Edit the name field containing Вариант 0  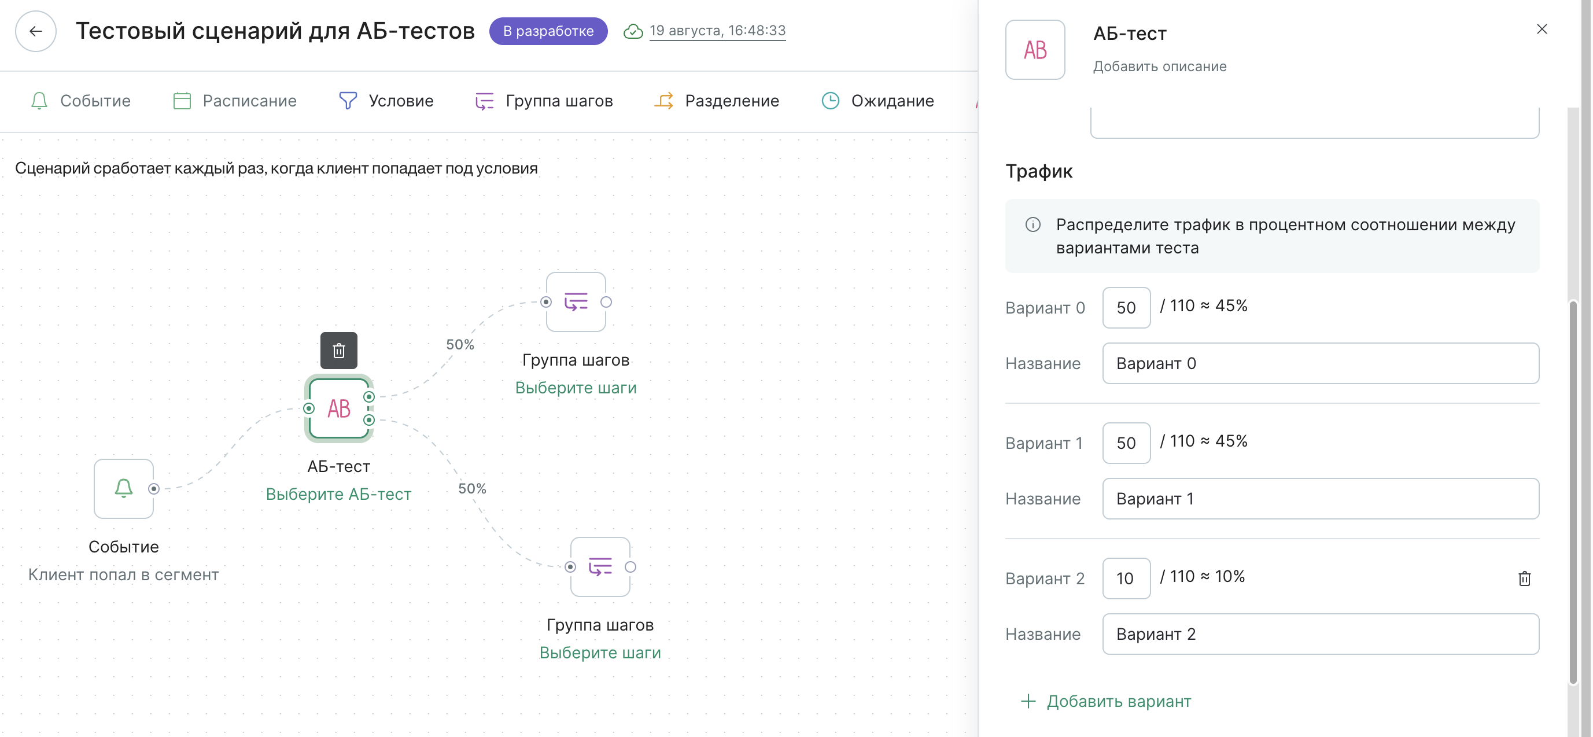[1321, 363]
